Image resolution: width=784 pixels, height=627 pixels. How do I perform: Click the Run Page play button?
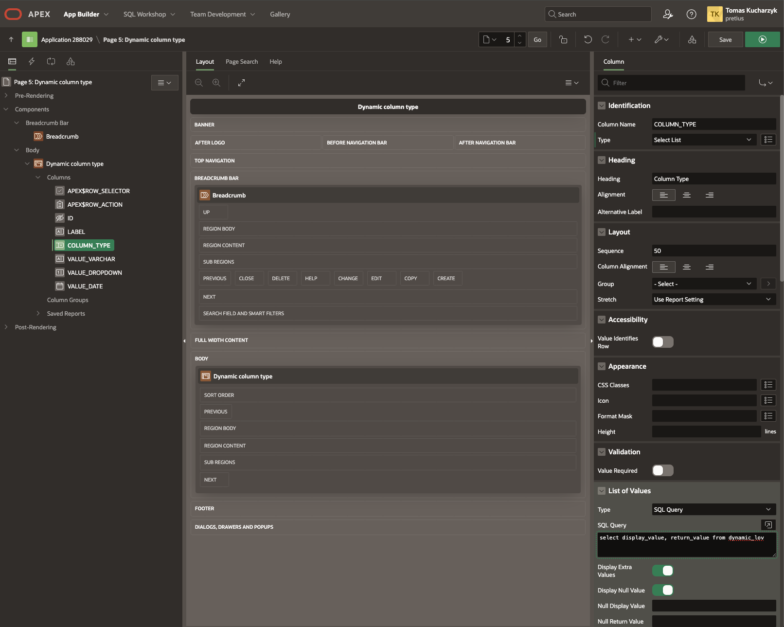(x=762, y=39)
